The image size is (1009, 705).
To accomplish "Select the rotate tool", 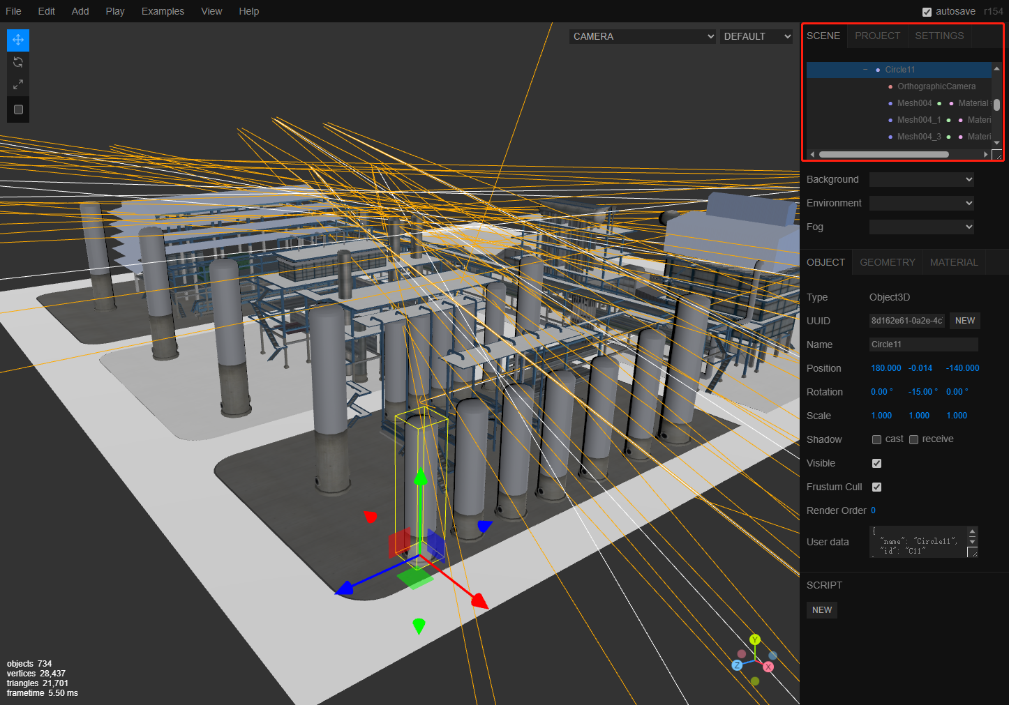I will click(x=18, y=62).
